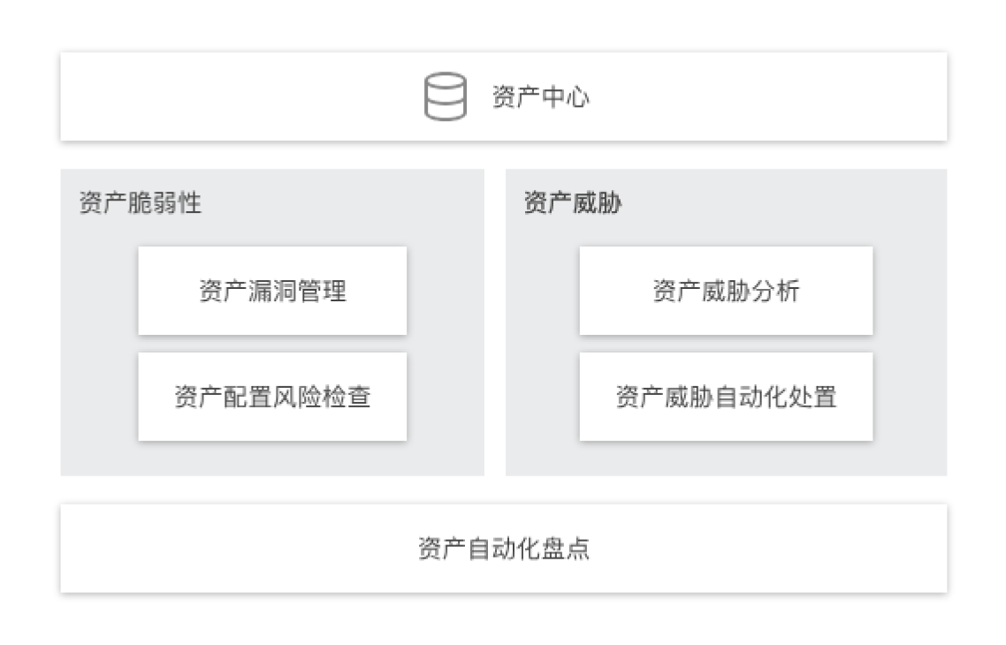
Task: Click the 资产威胁 section heading
Action: 572,203
